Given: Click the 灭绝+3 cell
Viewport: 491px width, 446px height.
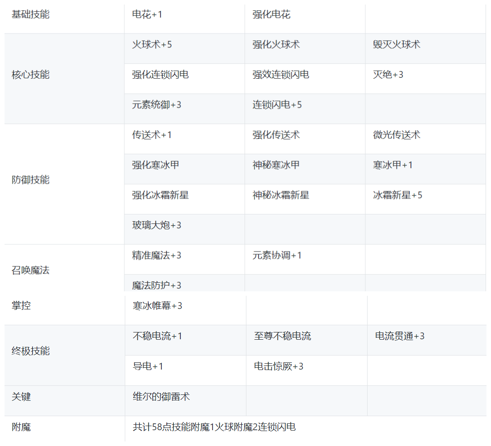Looking at the screenshot, I should [388, 75].
